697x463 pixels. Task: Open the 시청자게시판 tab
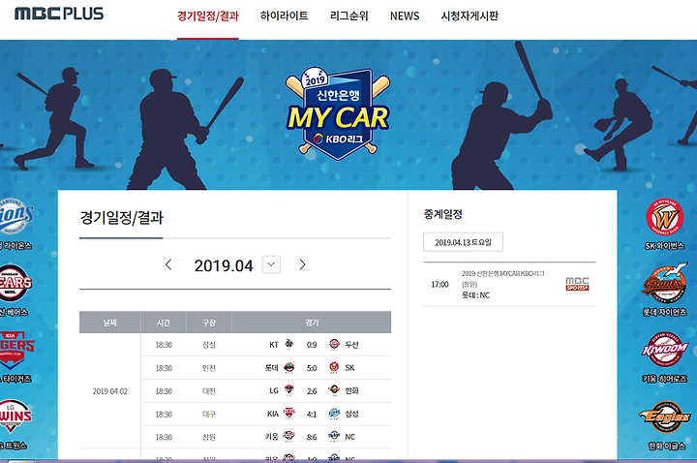[470, 16]
